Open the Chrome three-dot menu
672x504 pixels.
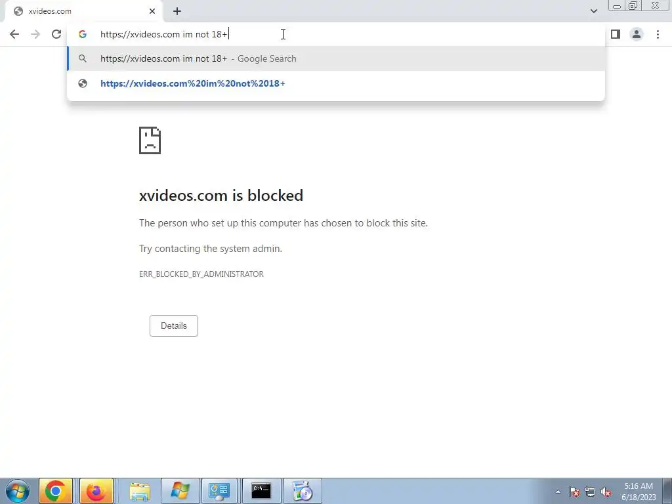(x=658, y=34)
